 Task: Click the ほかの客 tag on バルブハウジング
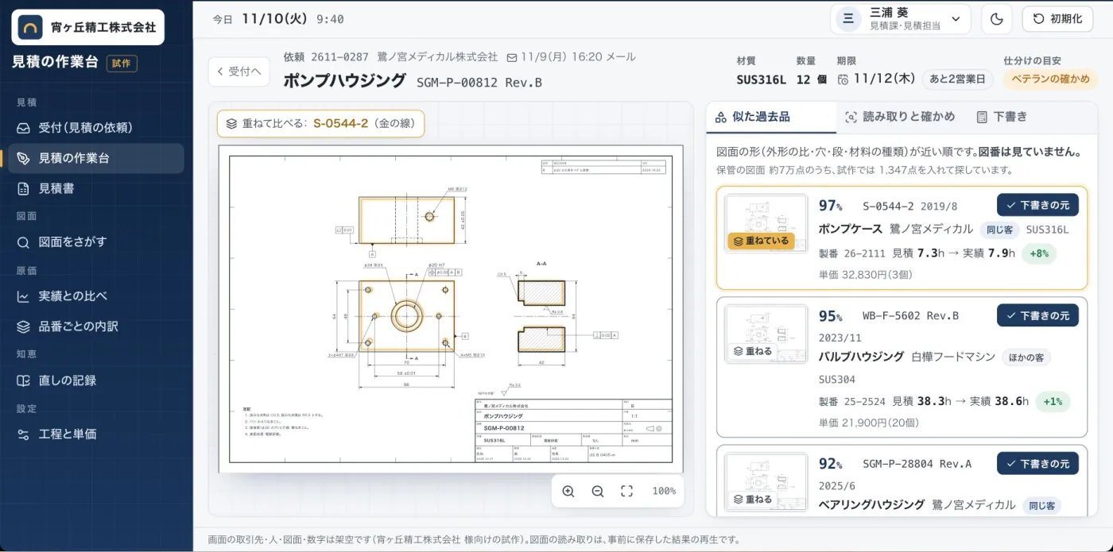pyautogui.click(x=1026, y=357)
